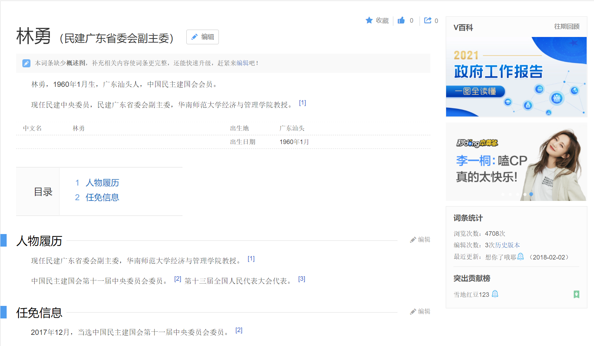Click reference [3] after 全国人民代表大会代表
594x346 pixels.
click(x=301, y=279)
